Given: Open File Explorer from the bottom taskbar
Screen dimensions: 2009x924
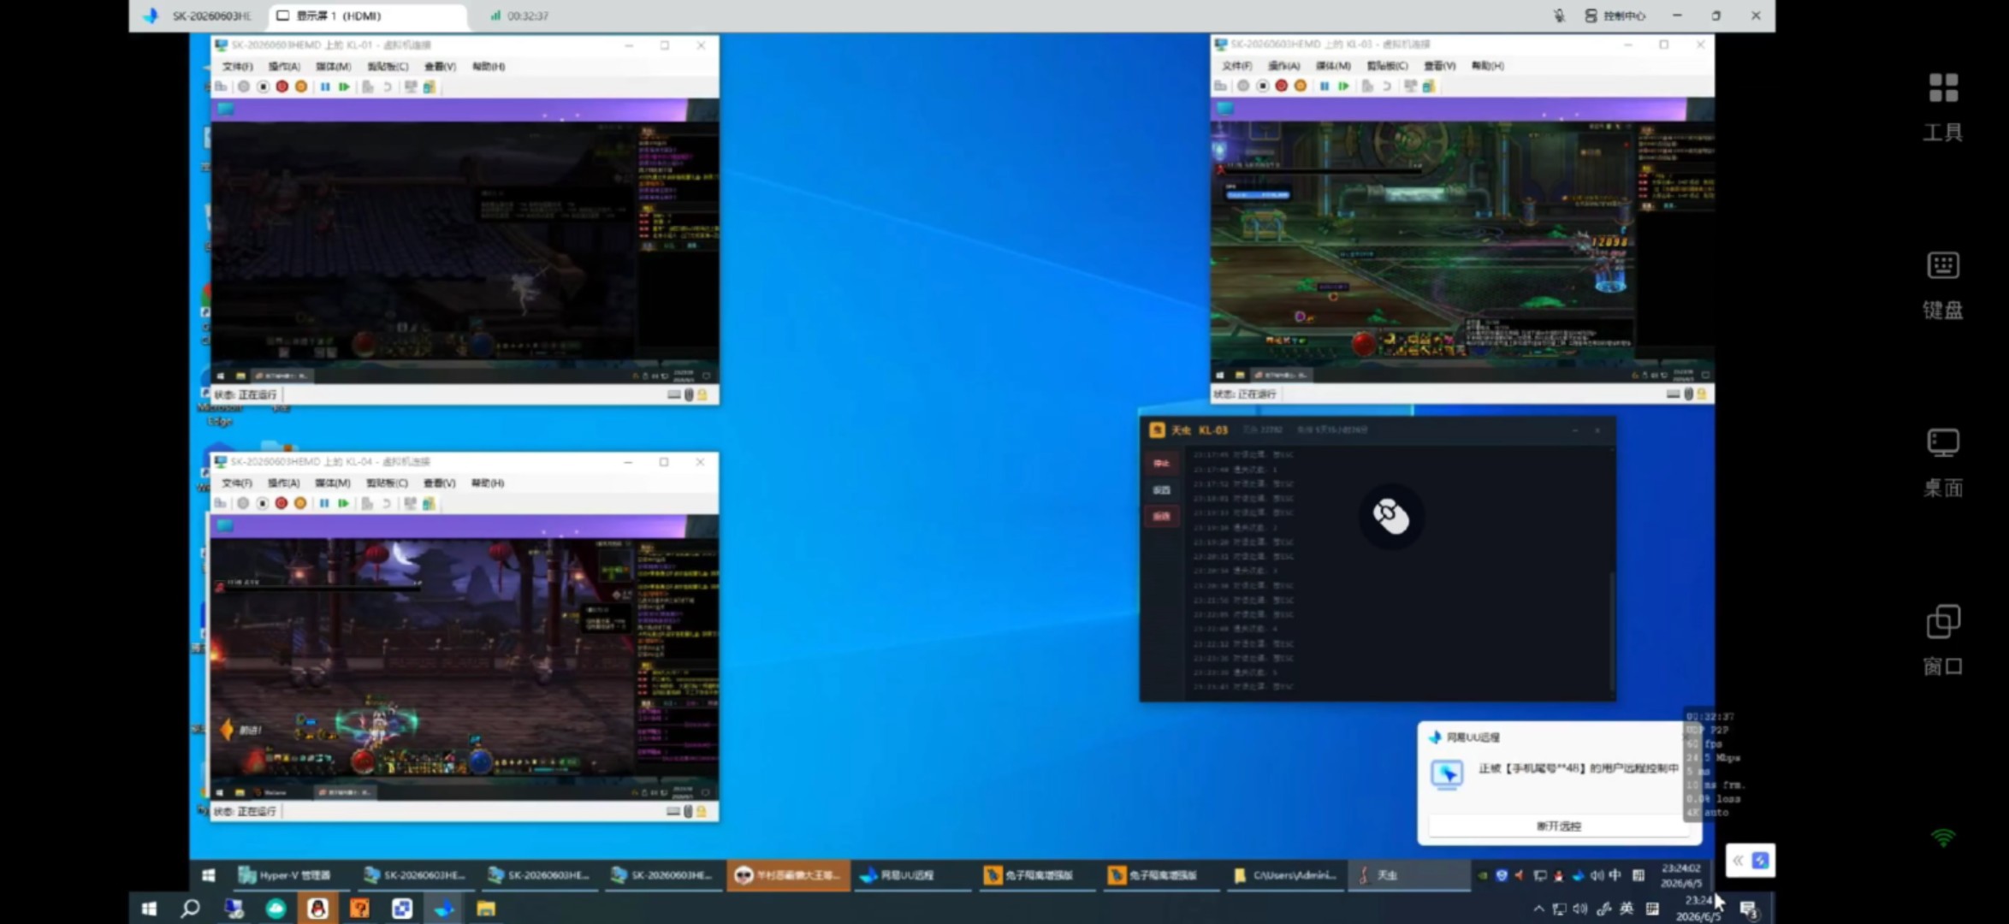Looking at the screenshot, I should point(486,908).
